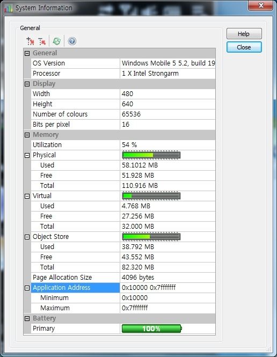
Task: Click the Help button
Action: tap(244, 34)
